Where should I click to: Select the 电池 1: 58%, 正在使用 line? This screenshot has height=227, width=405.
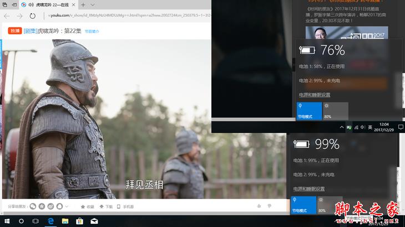322,66
